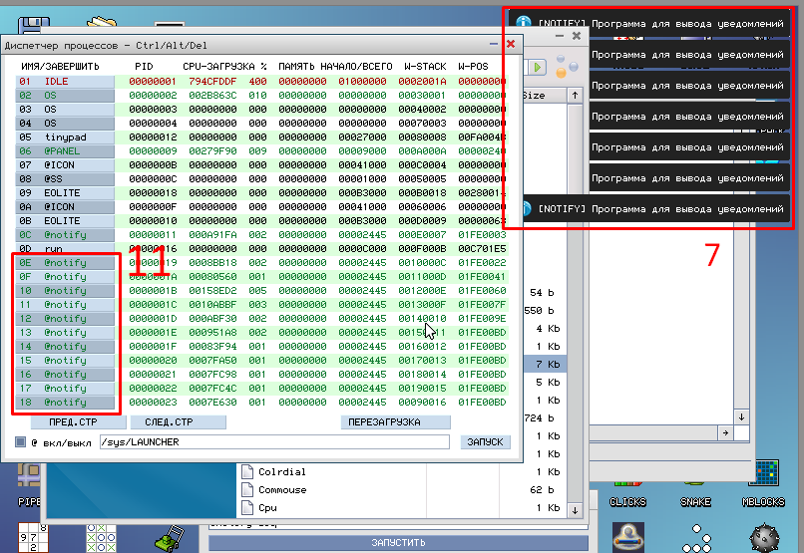Click the 724 b size entry

539,417
